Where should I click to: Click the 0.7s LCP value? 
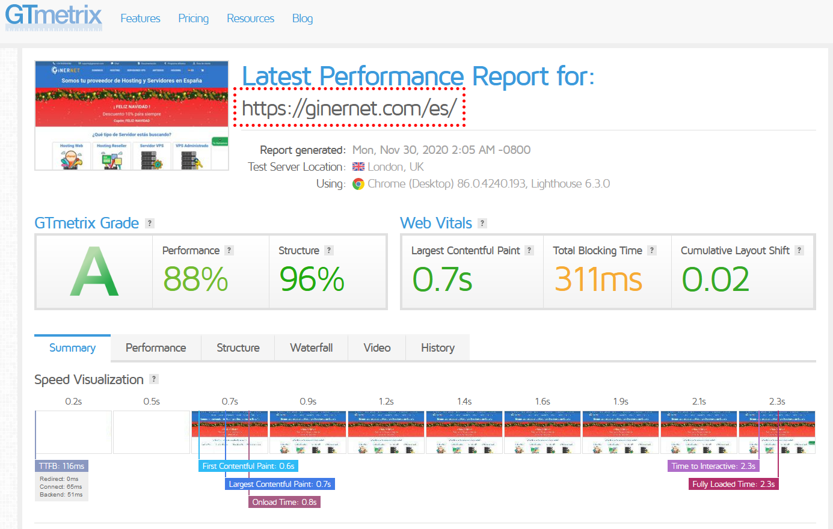[443, 280]
